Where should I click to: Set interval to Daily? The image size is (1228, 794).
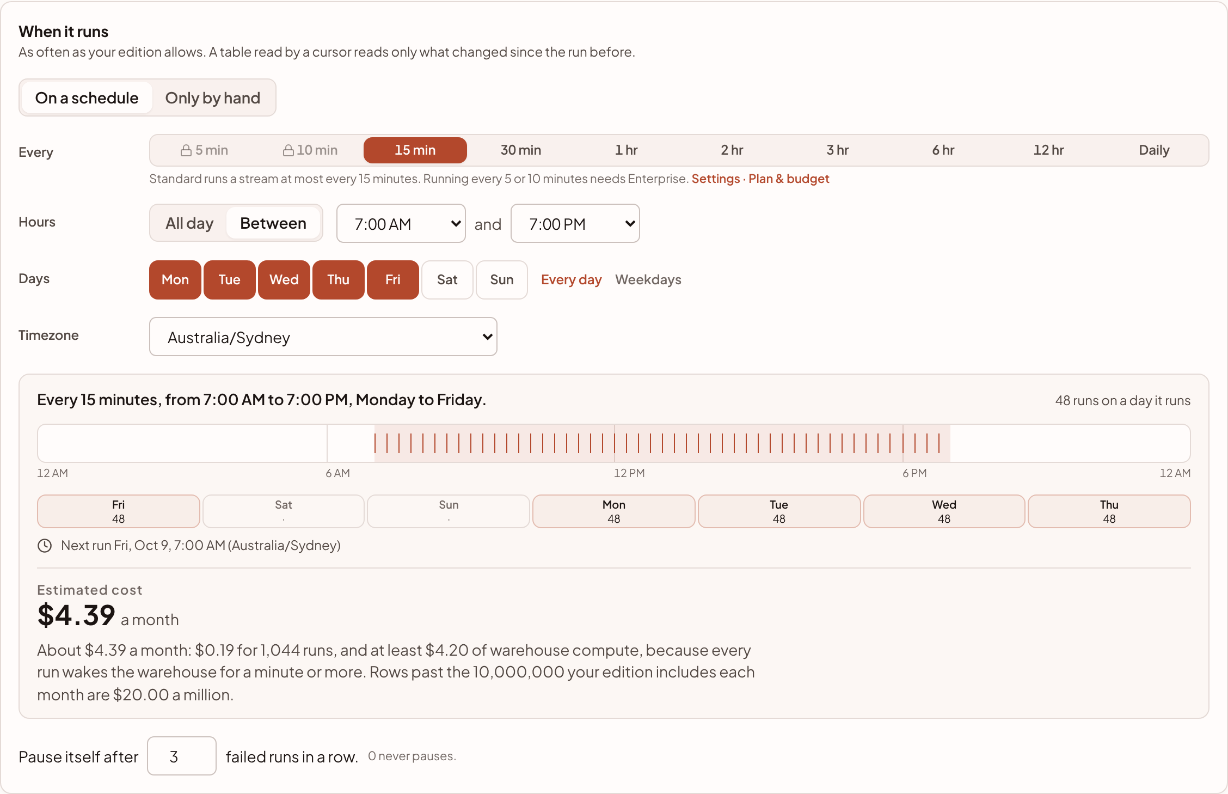[x=1155, y=150]
